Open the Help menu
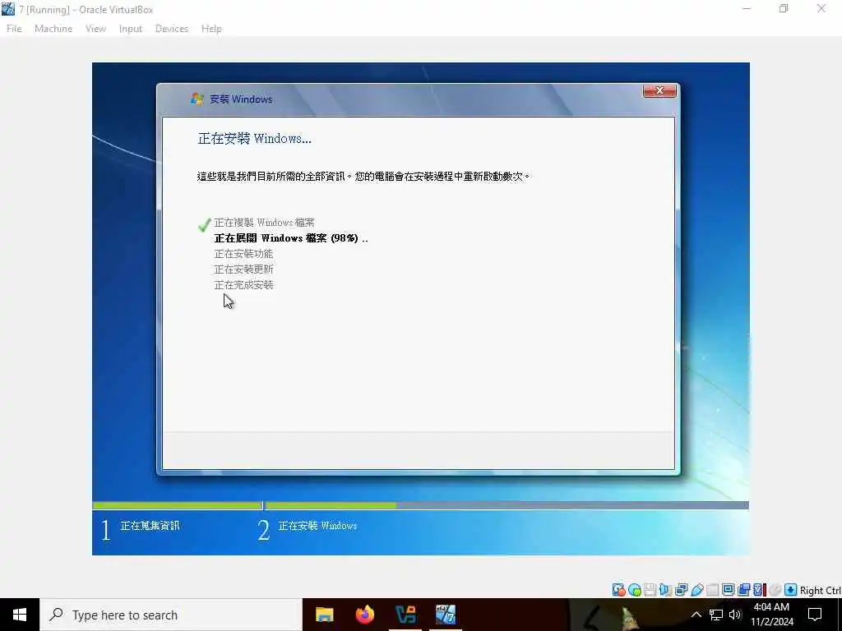The image size is (842, 631). pyautogui.click(x=211, y=29)
